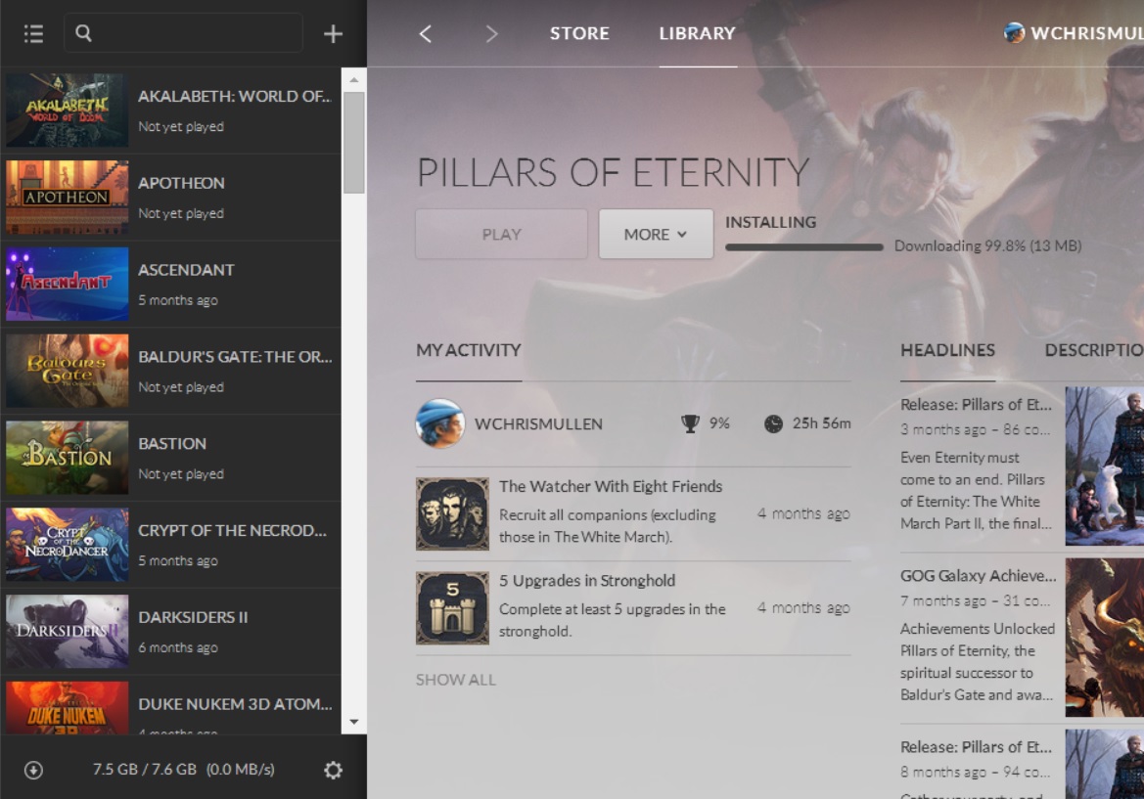The image size is (1144, 799).
Task: Go back with the left arrow
Action: tap(426, 33)
